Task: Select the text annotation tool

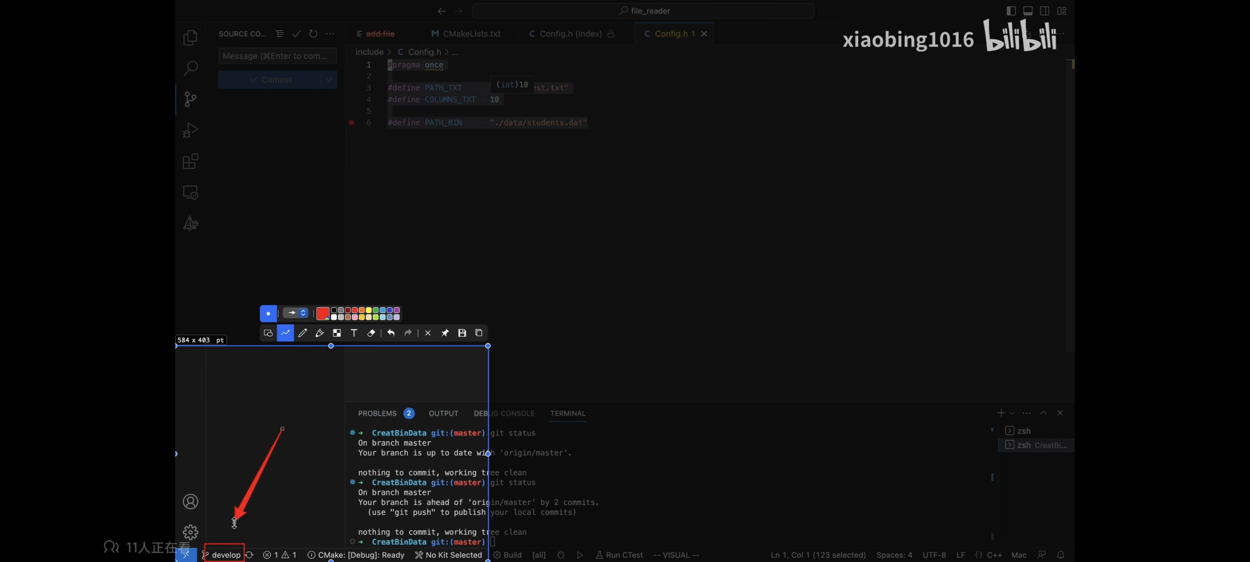Action: coord(354,333)
